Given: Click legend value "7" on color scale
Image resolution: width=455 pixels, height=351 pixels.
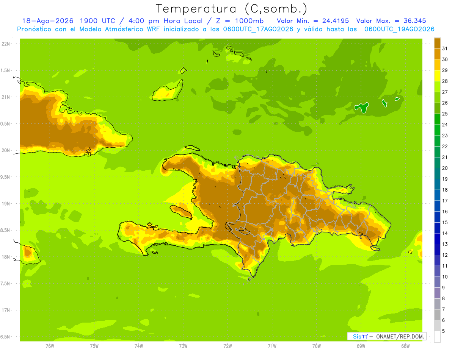Looking at the screenshot, I should pyautogui.click(x=444, y=309).
